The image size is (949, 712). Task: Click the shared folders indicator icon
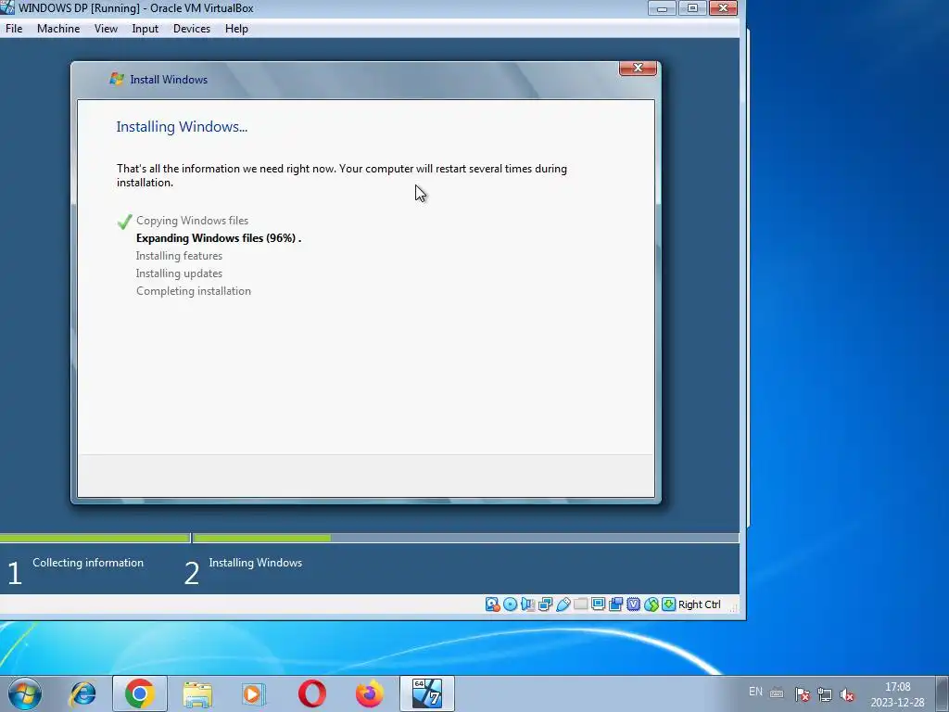[581, 604]
